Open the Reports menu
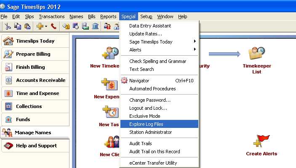Image resolution: width=296 pixels, height=168 pixels. click(x=108, y=16)
